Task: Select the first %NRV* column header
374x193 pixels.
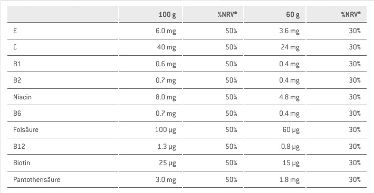Action: coord(227,15)
